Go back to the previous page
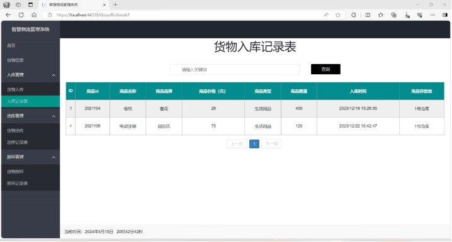 coord(8,15)
